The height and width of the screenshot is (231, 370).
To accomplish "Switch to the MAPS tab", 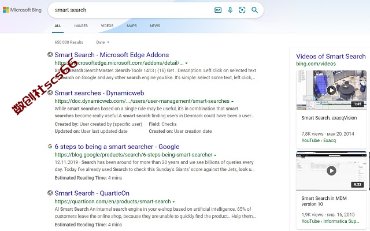I will pyautogui.click(x=132, y=25).
